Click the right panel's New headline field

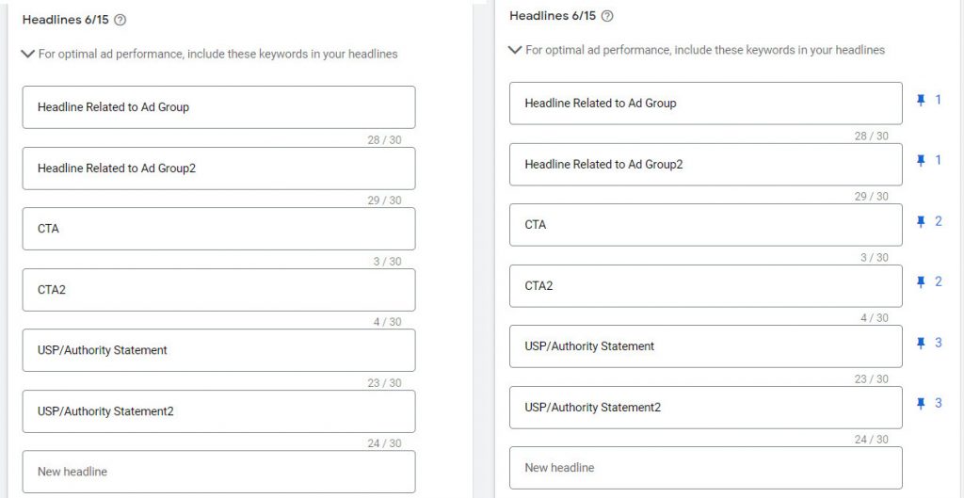pyautogui.click(x=705, y=468)
